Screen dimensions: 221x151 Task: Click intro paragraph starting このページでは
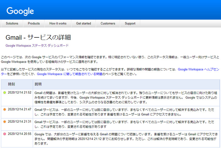110,59
